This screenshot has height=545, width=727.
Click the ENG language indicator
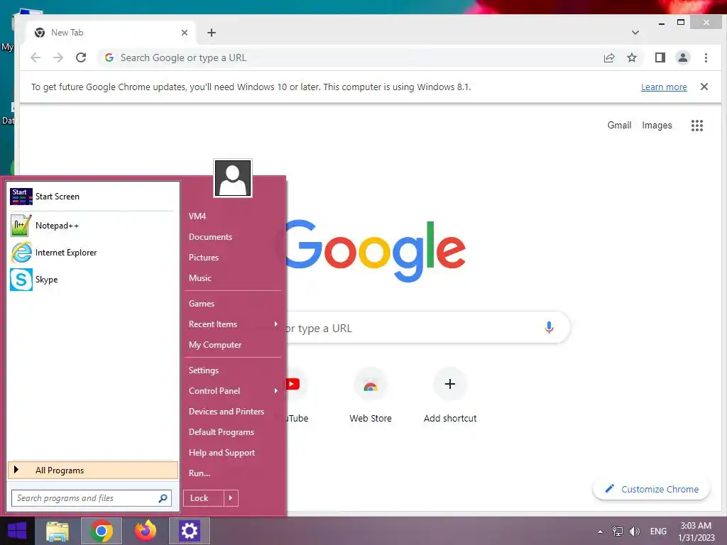pyautogui.click(x=658, y=532)
